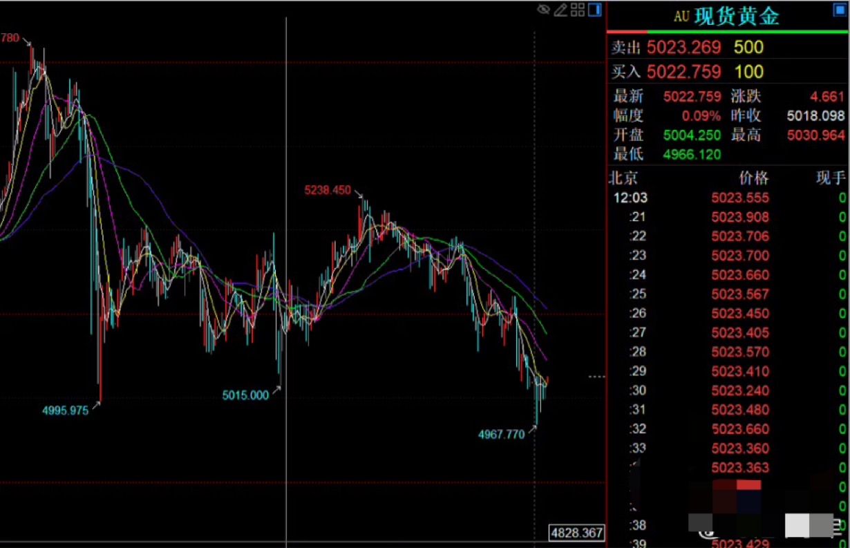Screen dimensions: 850x548
Task: Click the 现手 column header
Action: (x=831, y=178)
